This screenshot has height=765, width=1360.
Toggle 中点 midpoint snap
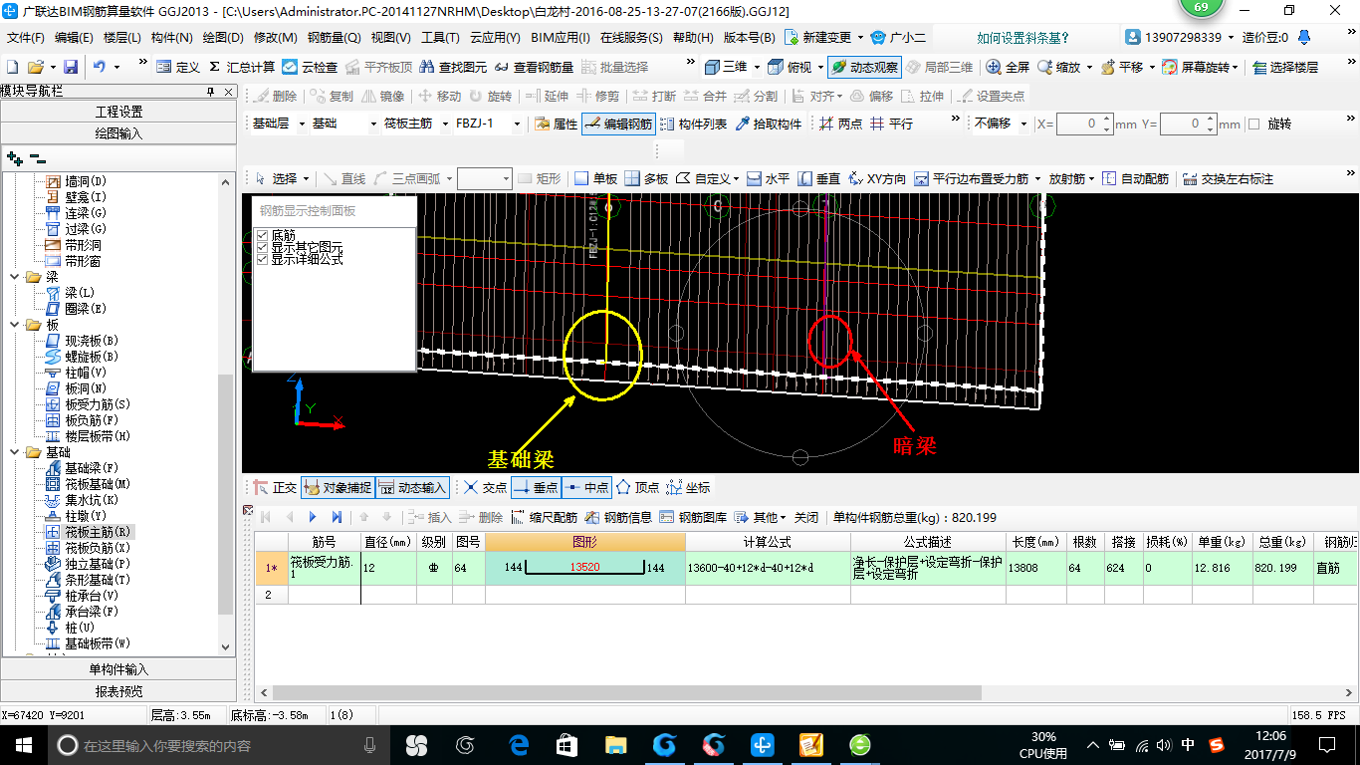click(586, 488)
